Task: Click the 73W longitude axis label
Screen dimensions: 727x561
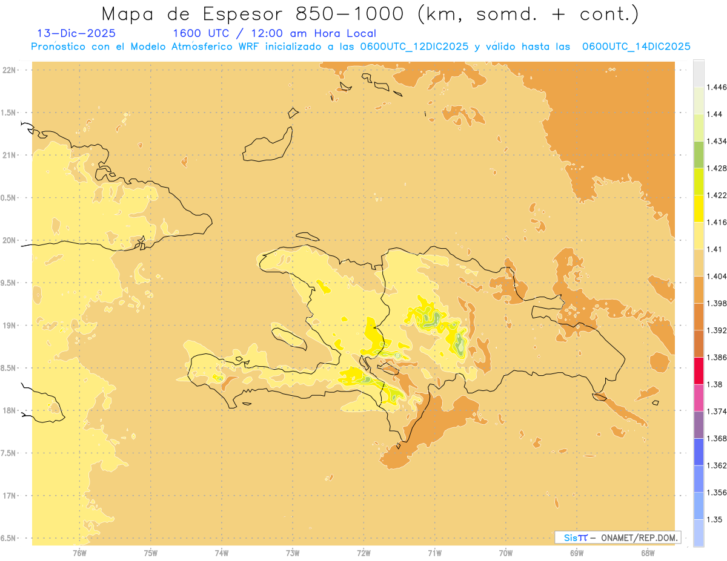Action: pos(293,553)
